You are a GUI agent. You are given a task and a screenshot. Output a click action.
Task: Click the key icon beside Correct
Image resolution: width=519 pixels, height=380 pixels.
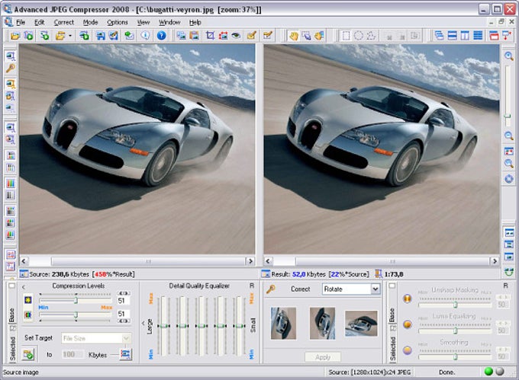click(x=270, y=289)
